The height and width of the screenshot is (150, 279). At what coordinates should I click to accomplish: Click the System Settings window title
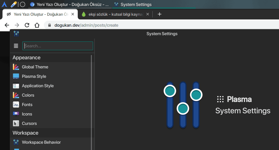pyautogui.click(x=162, y=34)
